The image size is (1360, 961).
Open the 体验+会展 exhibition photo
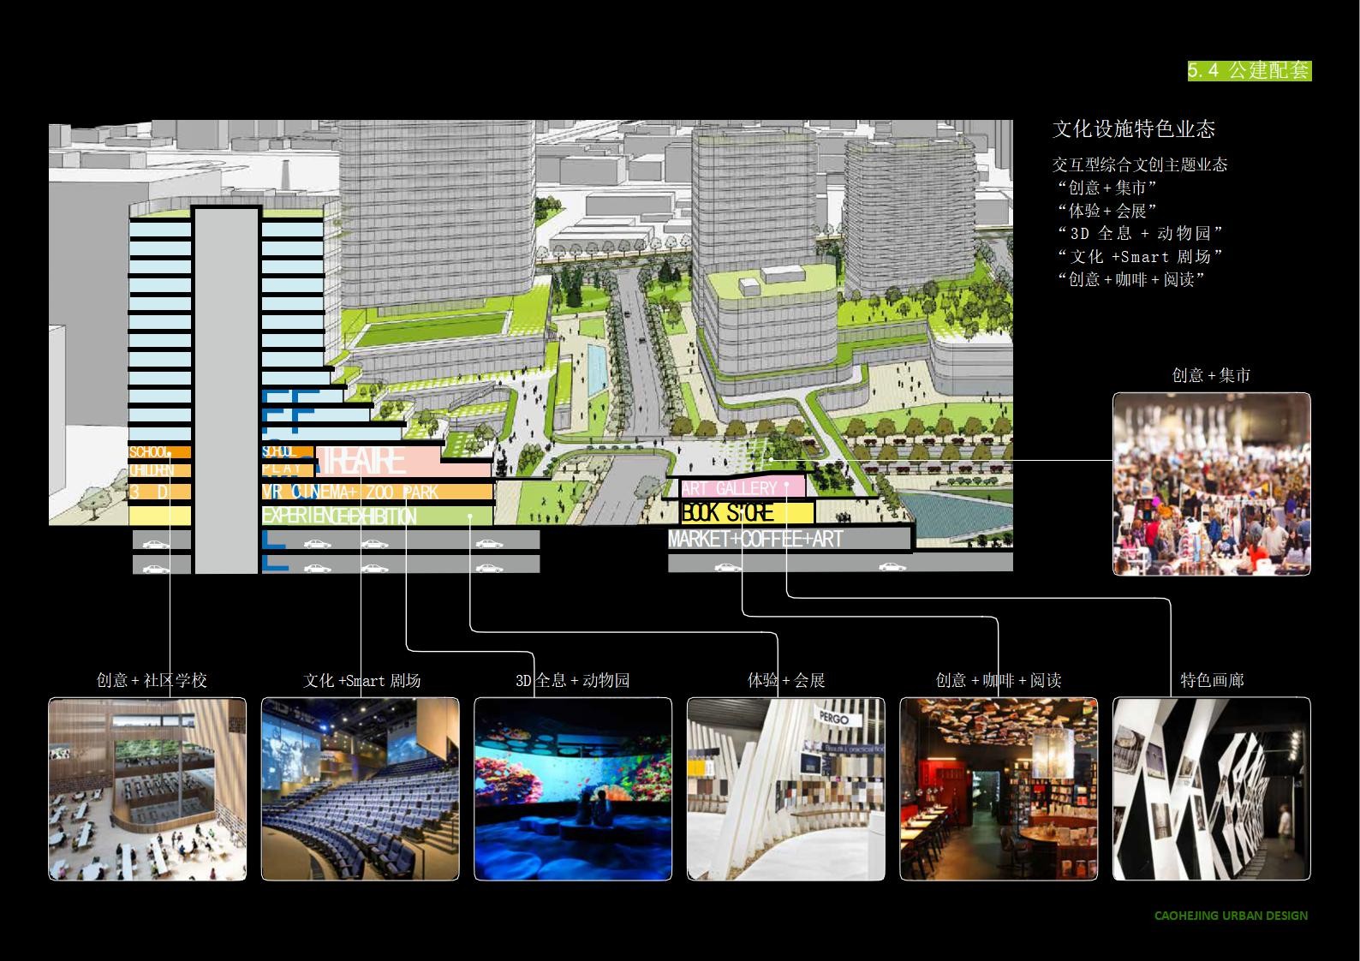tap(785, 789)
